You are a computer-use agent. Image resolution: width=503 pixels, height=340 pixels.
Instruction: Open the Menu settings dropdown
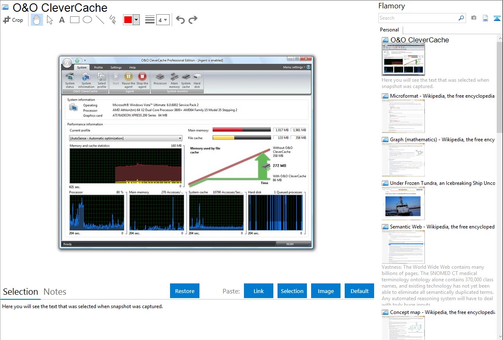pyautogui.click(x=294, y=67)
